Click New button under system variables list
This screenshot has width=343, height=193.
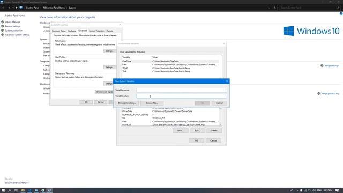click(181, 131)
